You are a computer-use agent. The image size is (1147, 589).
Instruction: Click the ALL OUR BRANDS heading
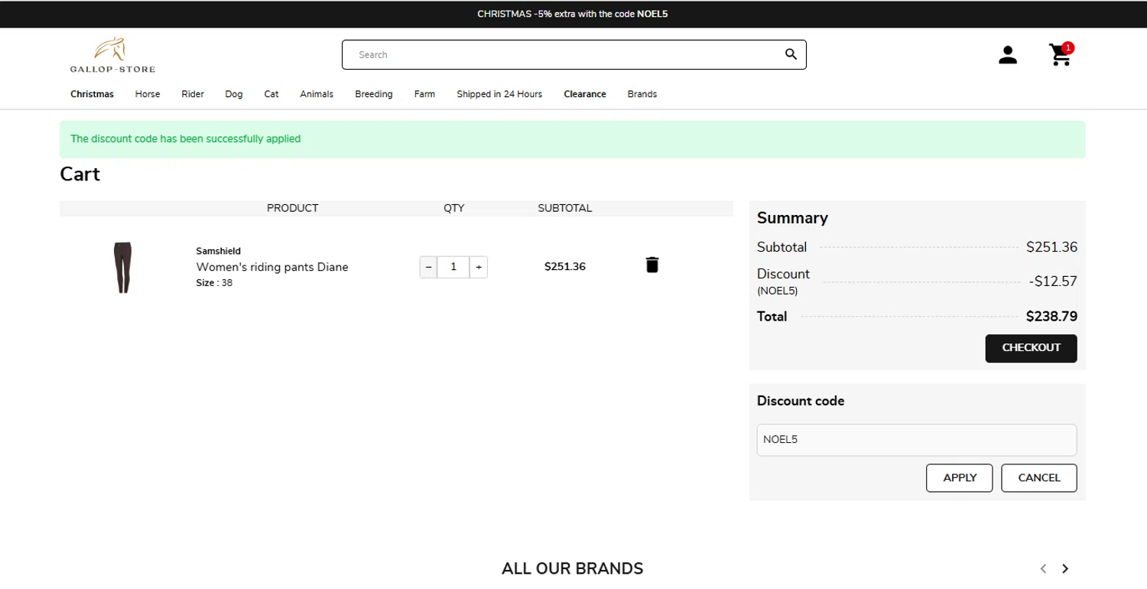click(573, 568)
